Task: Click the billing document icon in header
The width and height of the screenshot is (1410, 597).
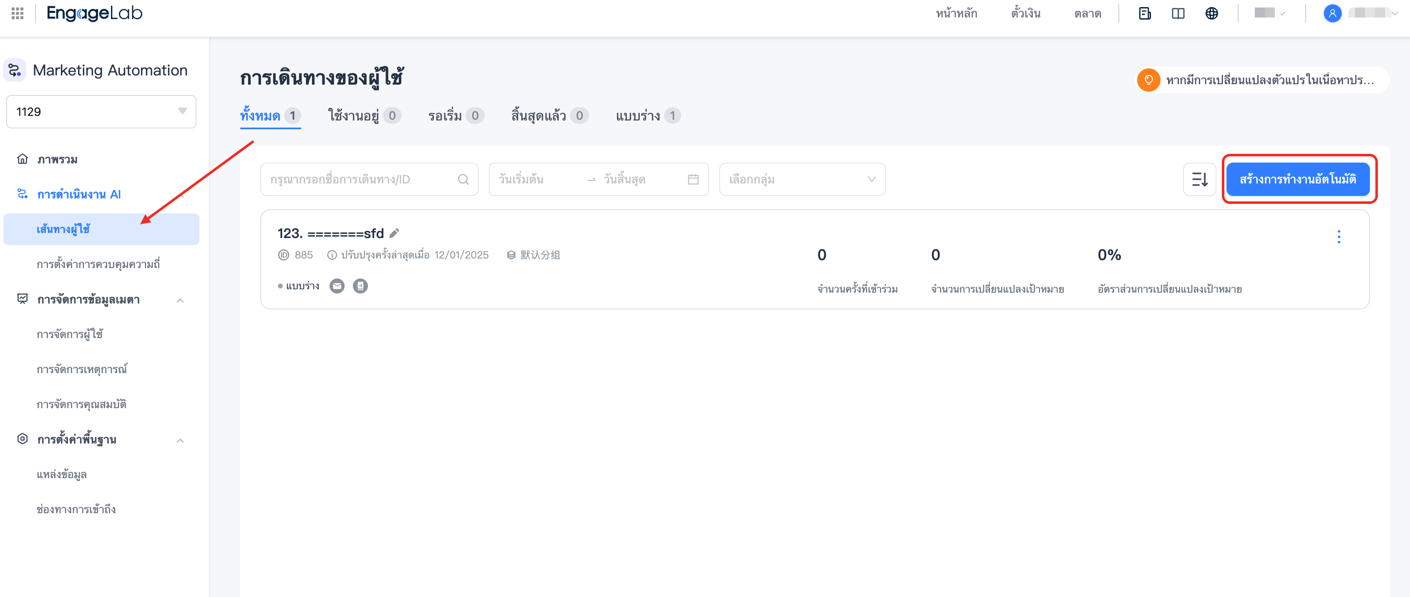Action: [x=1145, y=13]
